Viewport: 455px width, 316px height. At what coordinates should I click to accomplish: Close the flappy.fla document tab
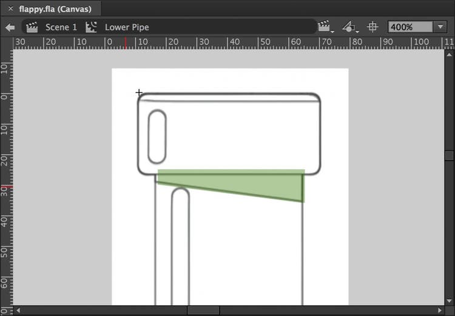click(x=10, y=8)
